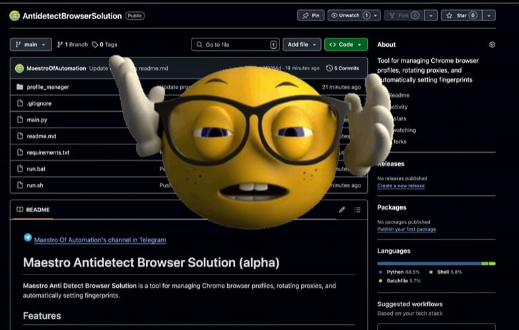
Task: Expand the Unwatch notifications dropdown arrow
Action: click(376, 16)
